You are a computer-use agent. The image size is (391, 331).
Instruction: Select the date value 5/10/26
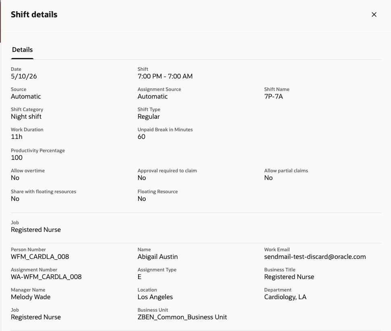click(x=24, y=77)
